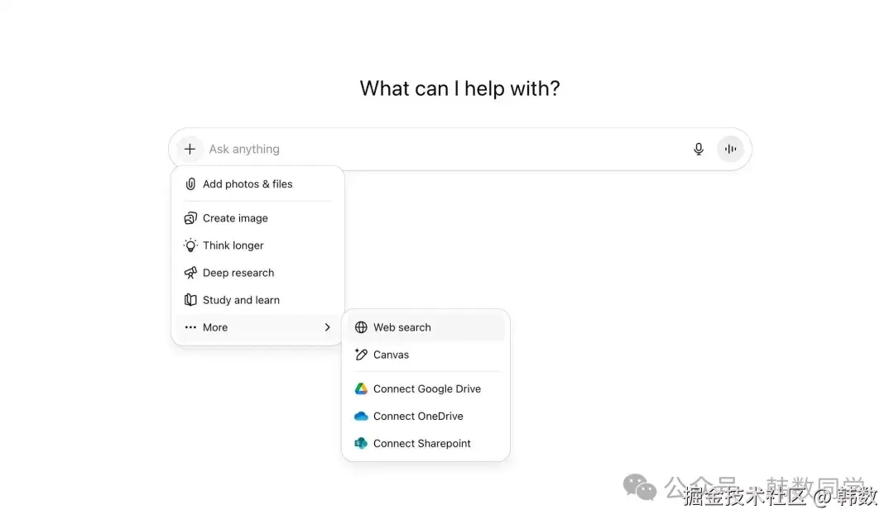This screenshot has width=894, height=524.
Task: Focus the Ask anything input field
Action: click(x=439, y=149)
